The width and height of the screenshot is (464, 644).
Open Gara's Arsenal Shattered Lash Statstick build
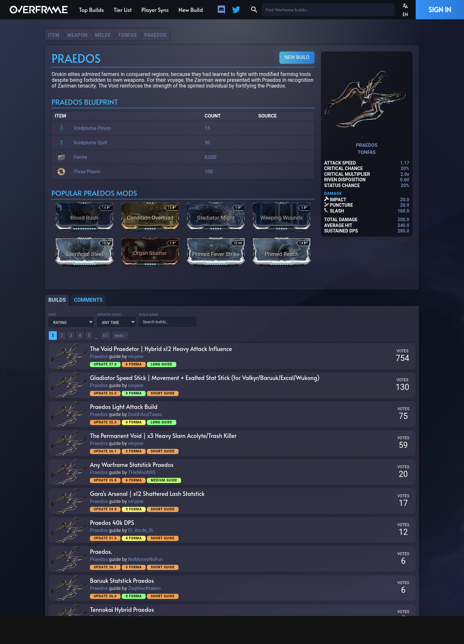point(147,494)
